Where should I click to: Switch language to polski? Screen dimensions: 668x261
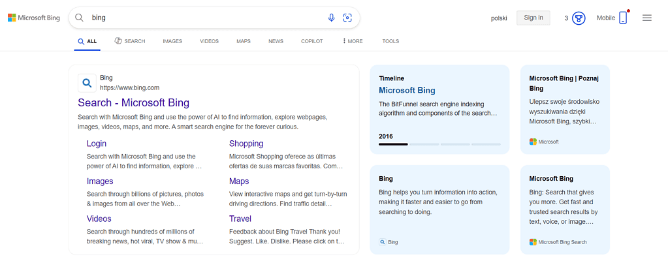coord(499,18)
